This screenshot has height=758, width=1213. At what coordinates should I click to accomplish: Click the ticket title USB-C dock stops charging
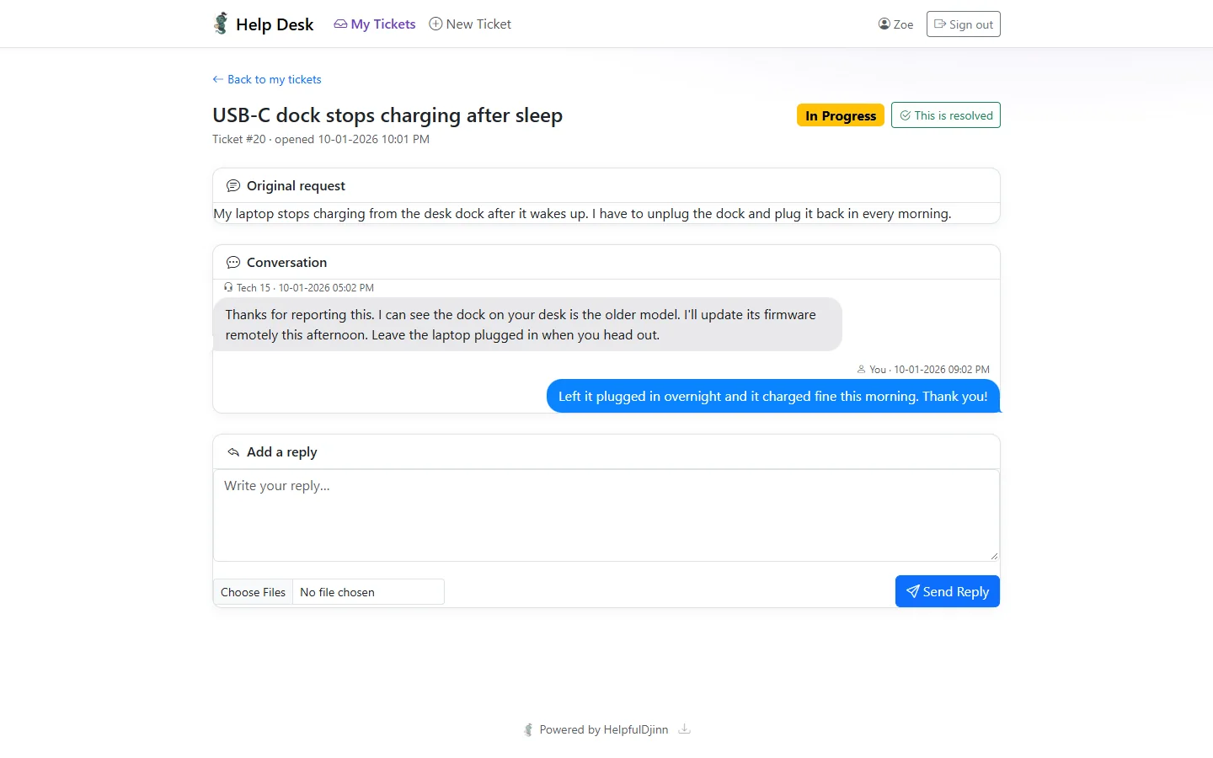pos(387,115)
